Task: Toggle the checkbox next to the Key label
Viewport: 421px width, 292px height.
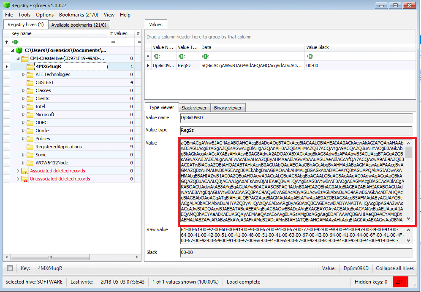Action: (9, 268)
